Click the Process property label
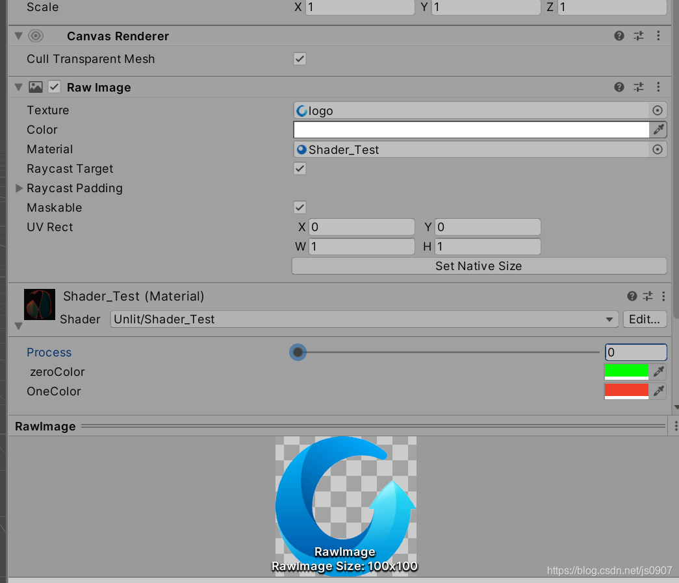 click(x=49, y=353)
